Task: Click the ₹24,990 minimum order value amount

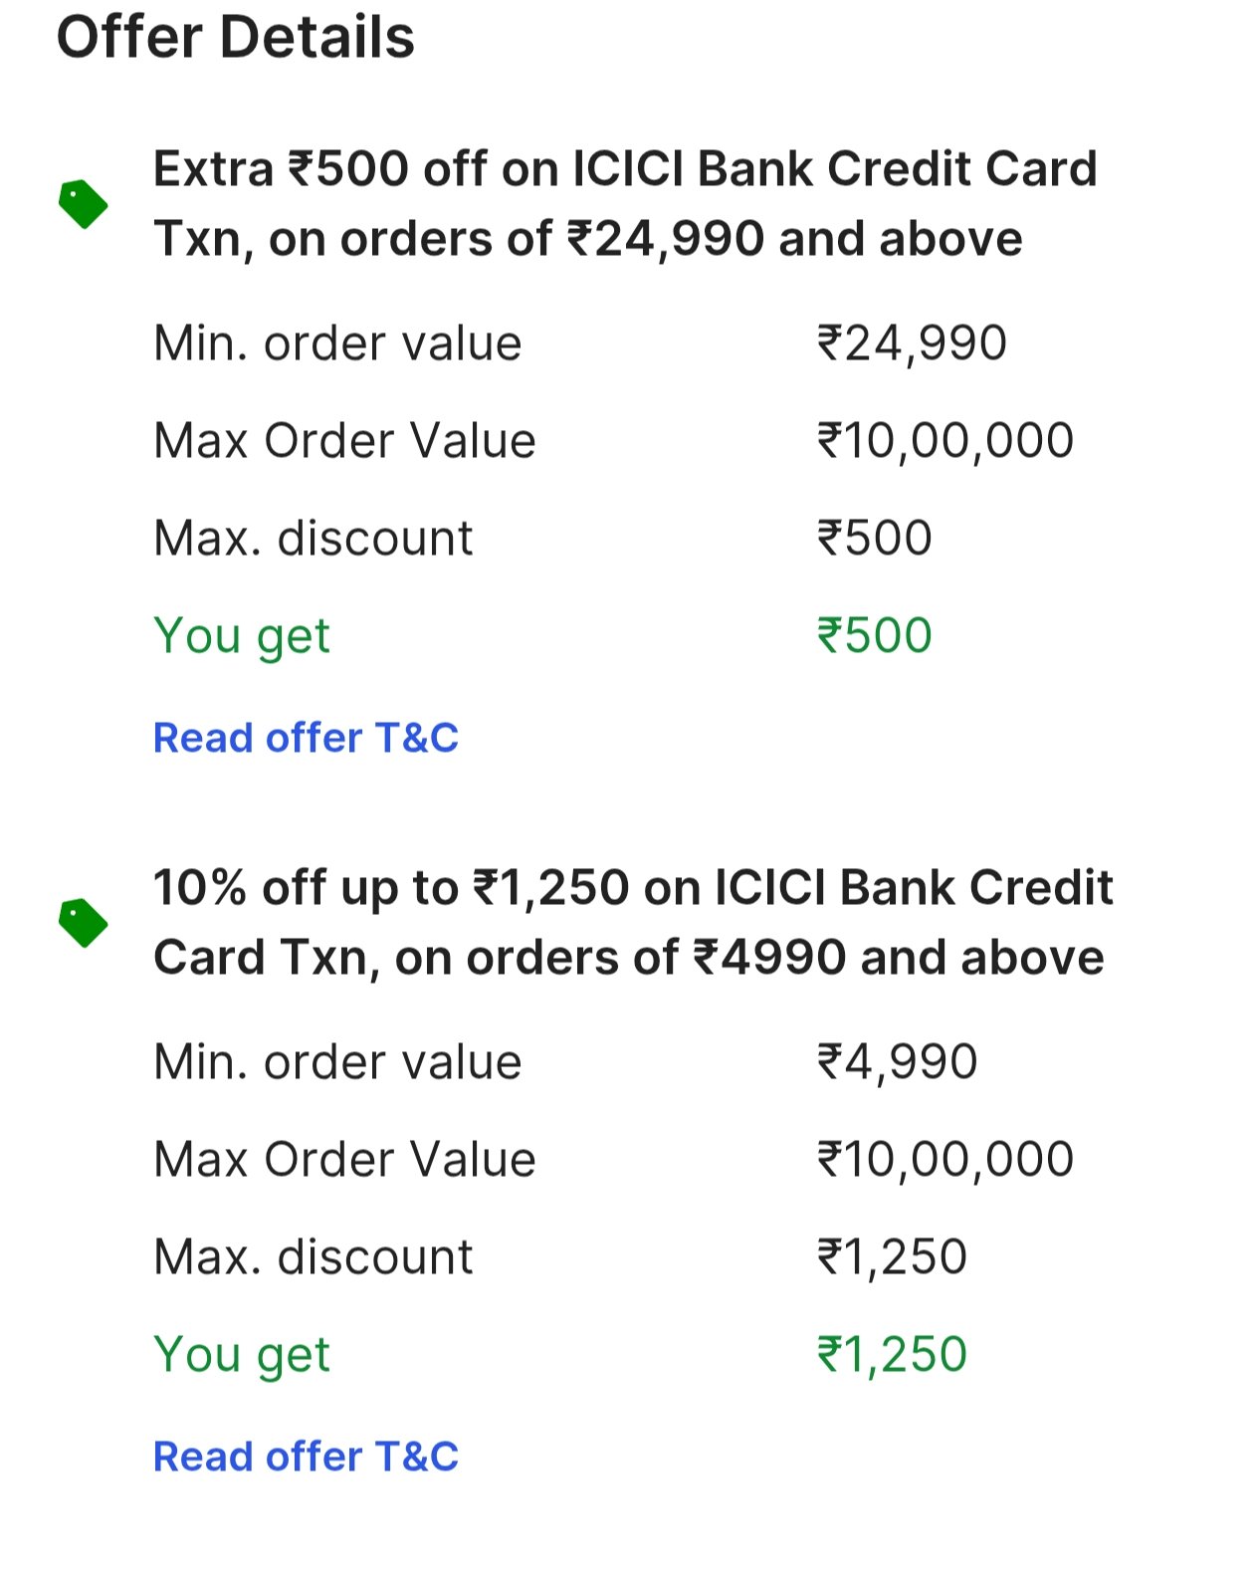Action: pyautogui.click(x=912, y=343)
